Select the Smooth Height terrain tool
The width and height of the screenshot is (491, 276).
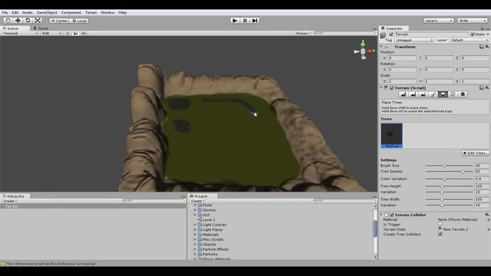pyautogui.click(x=423, y=94)
